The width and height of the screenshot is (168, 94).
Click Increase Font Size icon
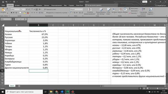(x=27, y=9)
